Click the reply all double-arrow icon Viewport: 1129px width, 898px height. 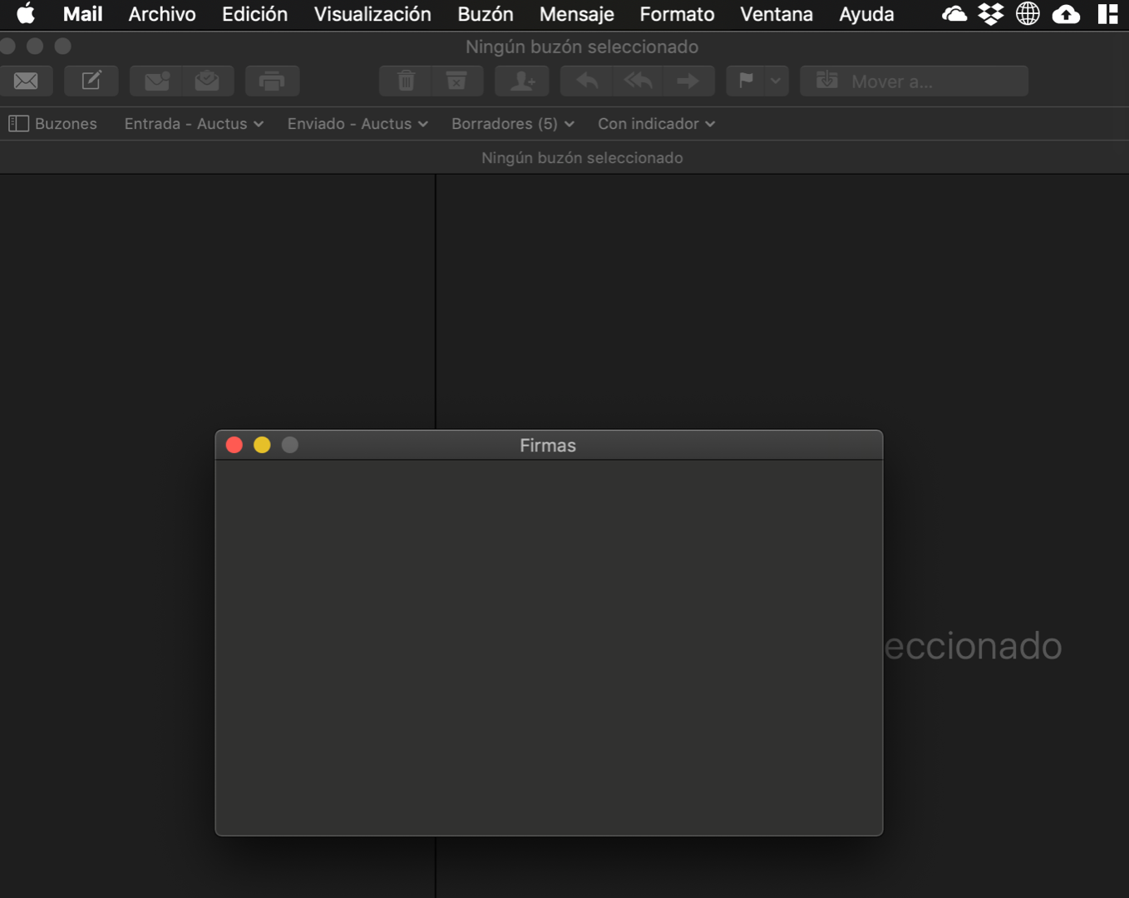pos(638,81)
